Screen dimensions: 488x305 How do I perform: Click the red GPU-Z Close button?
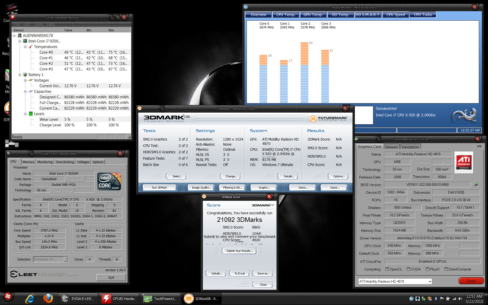point(471,281)
